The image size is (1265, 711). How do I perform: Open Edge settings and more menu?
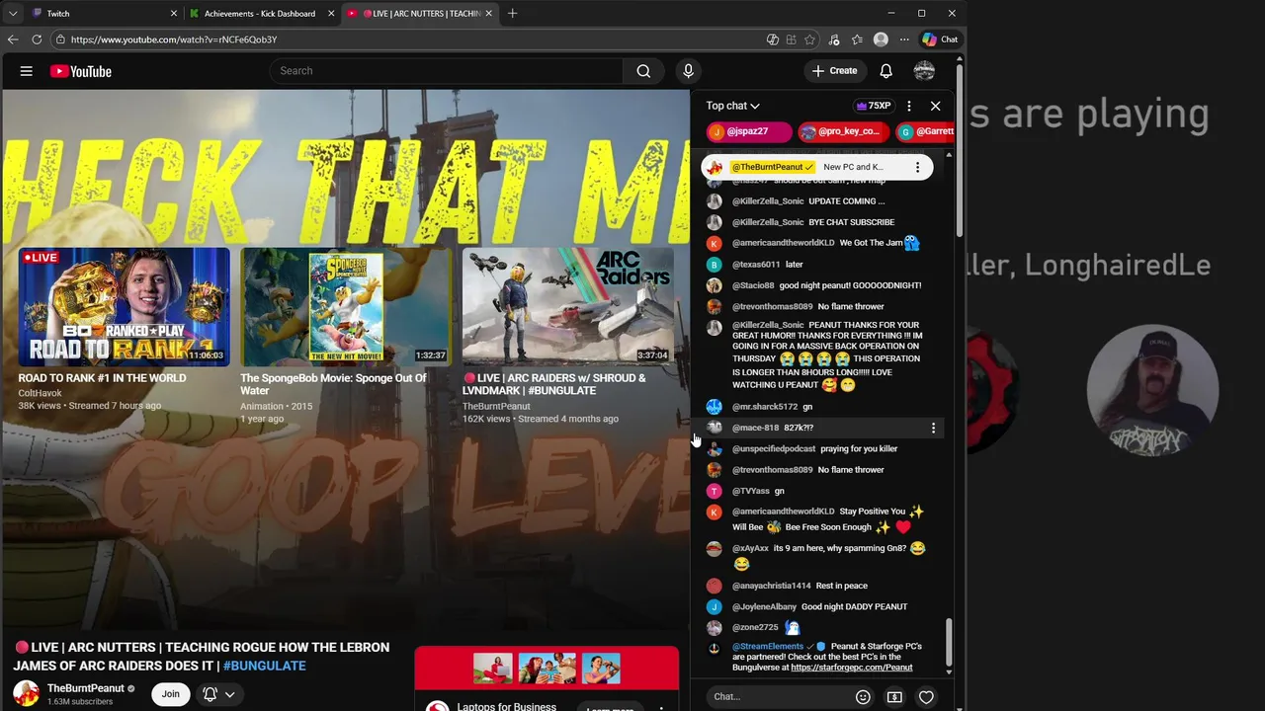[x=903, y=39]
